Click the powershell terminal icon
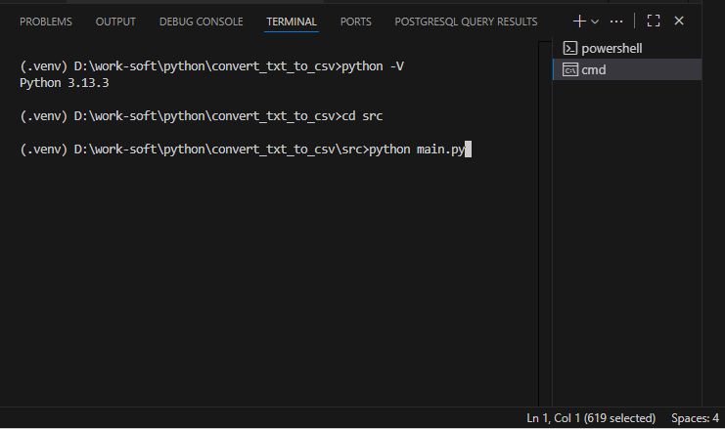The image size is (725, 429). pos(569,48)
